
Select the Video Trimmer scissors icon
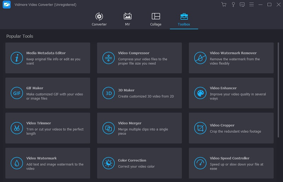tap(17, 128)
